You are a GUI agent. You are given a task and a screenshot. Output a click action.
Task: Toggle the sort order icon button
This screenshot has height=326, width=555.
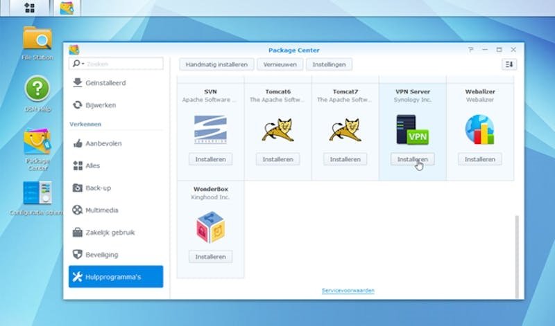pos(509,64)
